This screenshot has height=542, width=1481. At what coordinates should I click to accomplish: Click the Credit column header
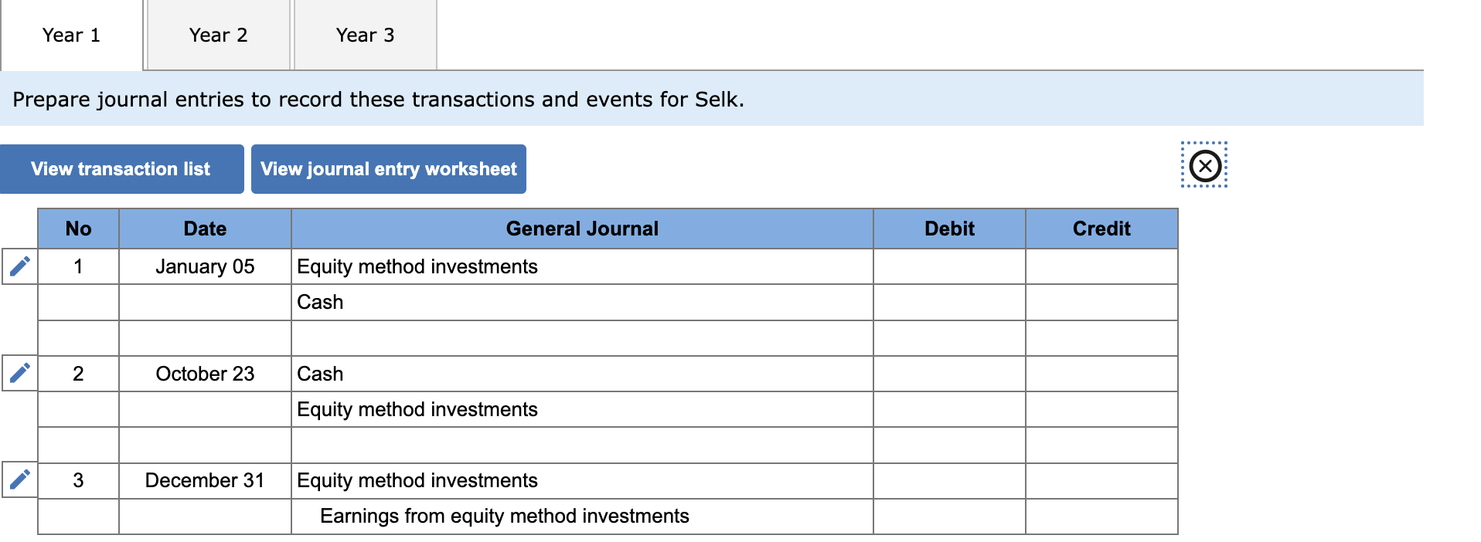click(x=1101, y=229)
